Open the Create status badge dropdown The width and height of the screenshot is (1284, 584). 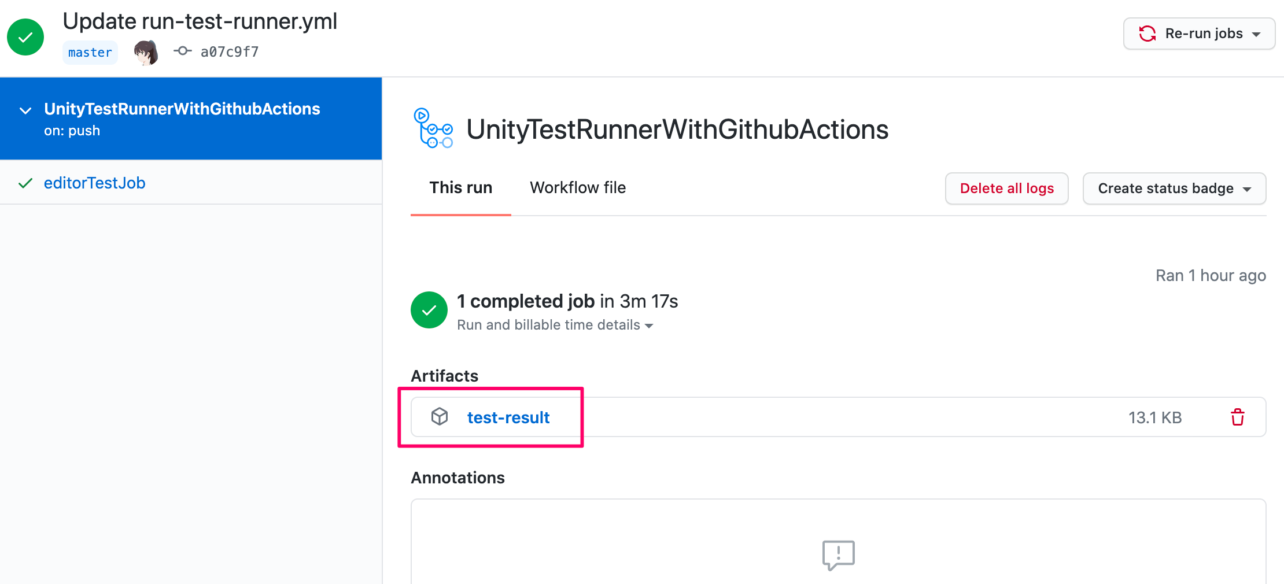pos(1174,188)
